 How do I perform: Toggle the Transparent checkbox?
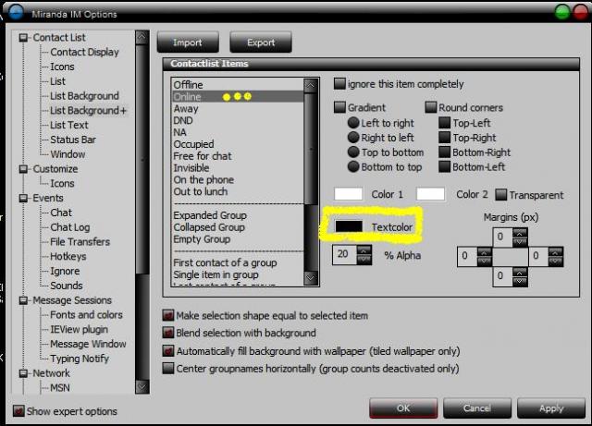(x=500, y=195)
